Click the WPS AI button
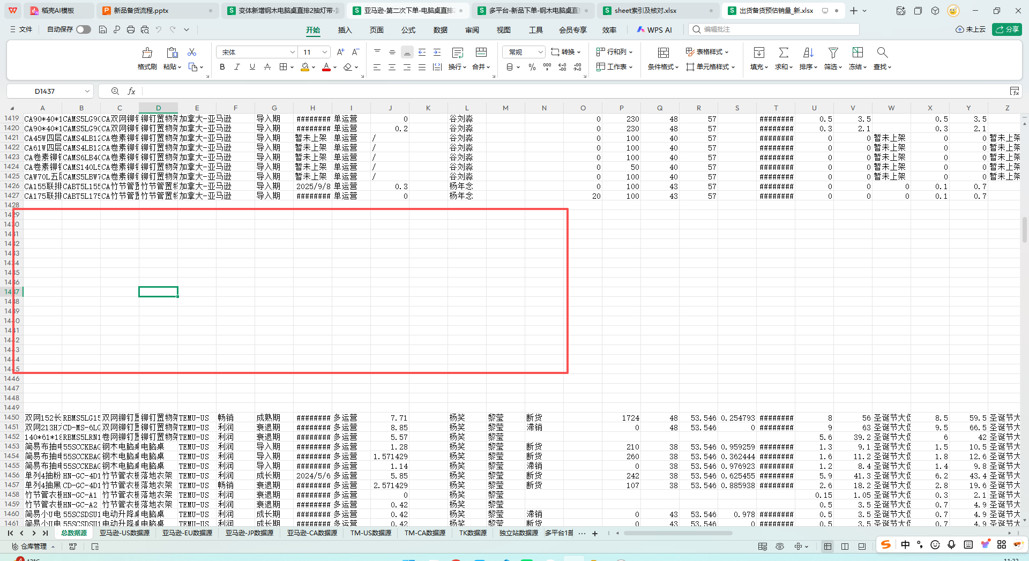This screenshot has width=1029, height=561. 654,30
